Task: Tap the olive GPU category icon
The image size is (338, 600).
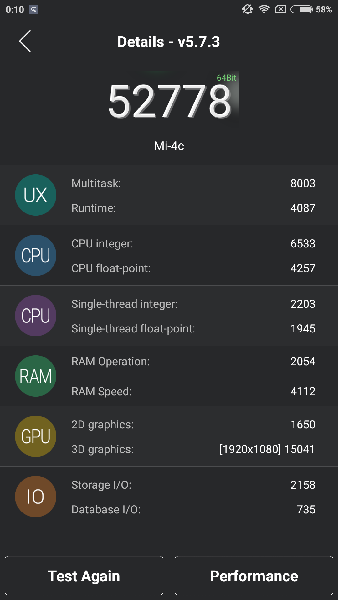Action: click(36, 436)
